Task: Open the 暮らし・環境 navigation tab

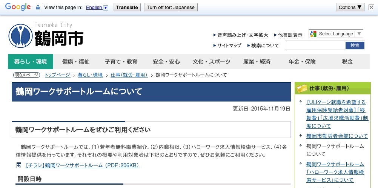Action: click(31, 62)
